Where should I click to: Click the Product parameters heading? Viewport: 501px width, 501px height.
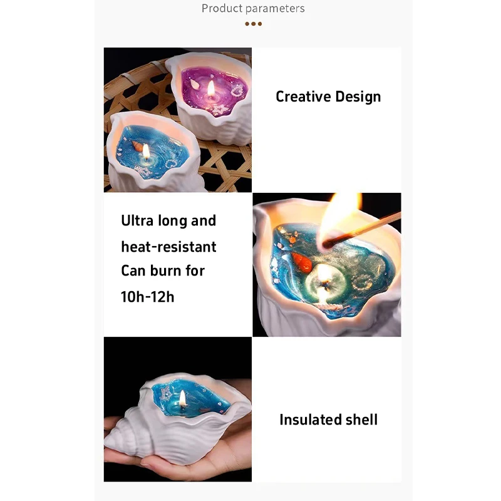(x=253, y=8)
